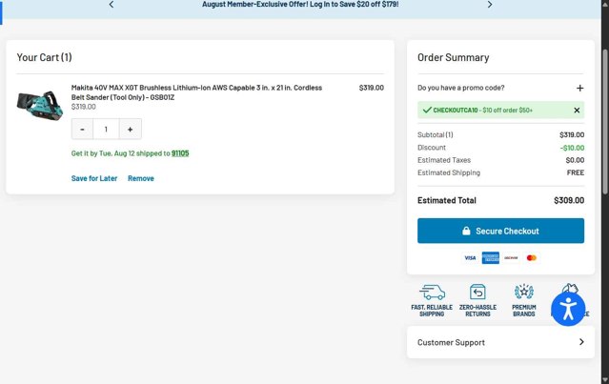Expand Customer Support with chevron
This screenshot has height=384, width=609.
coord(581,342)
